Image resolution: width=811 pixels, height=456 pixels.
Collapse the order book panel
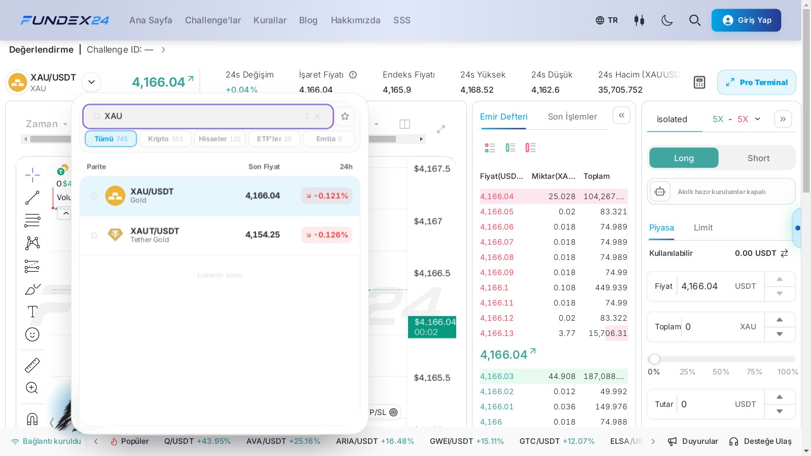click(x=621, y=116)
